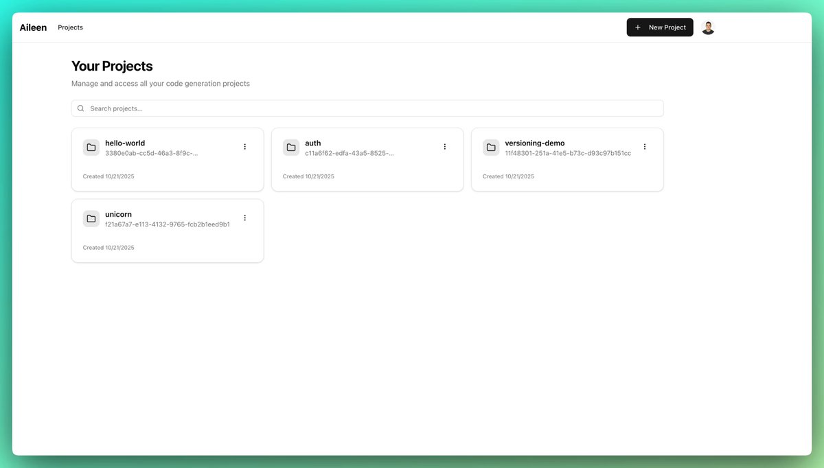824x468 pixels.
Task: Focus the Search projects input field
Action: (371, 108)
